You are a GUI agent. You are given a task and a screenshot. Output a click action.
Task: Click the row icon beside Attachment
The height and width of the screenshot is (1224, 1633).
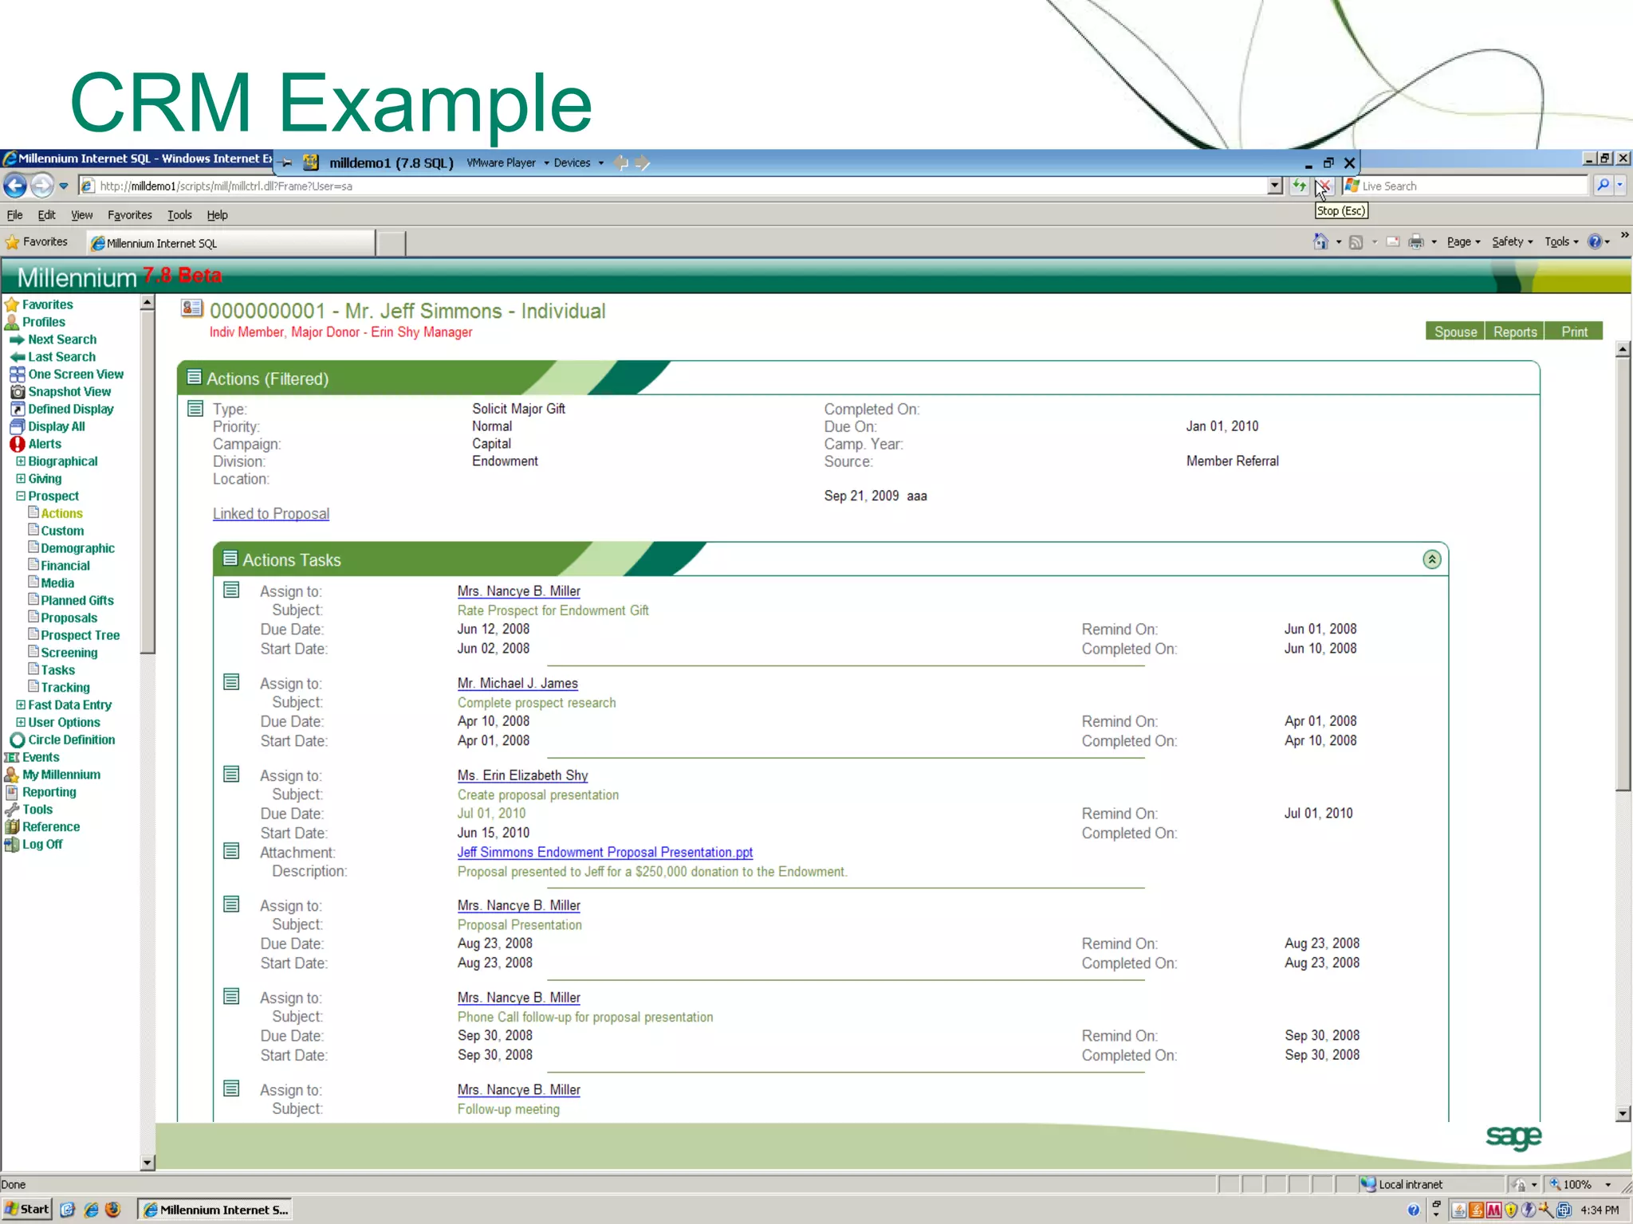pos(231,851)
